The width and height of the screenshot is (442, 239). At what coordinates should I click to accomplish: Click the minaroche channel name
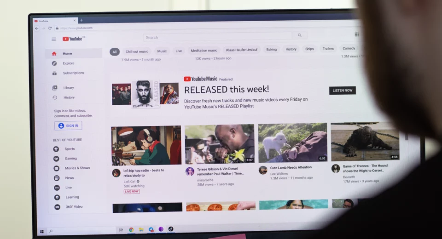coord(205,180)
